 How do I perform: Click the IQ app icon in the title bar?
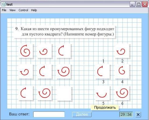tap(3, 4)
